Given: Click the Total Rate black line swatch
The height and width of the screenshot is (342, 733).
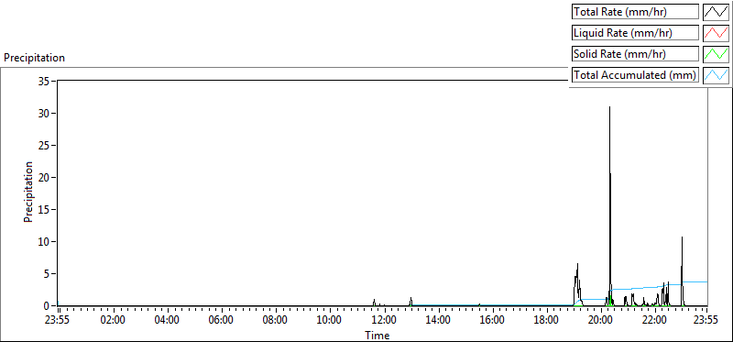Looking at the screenshot, I should click(x=717, y=12).
